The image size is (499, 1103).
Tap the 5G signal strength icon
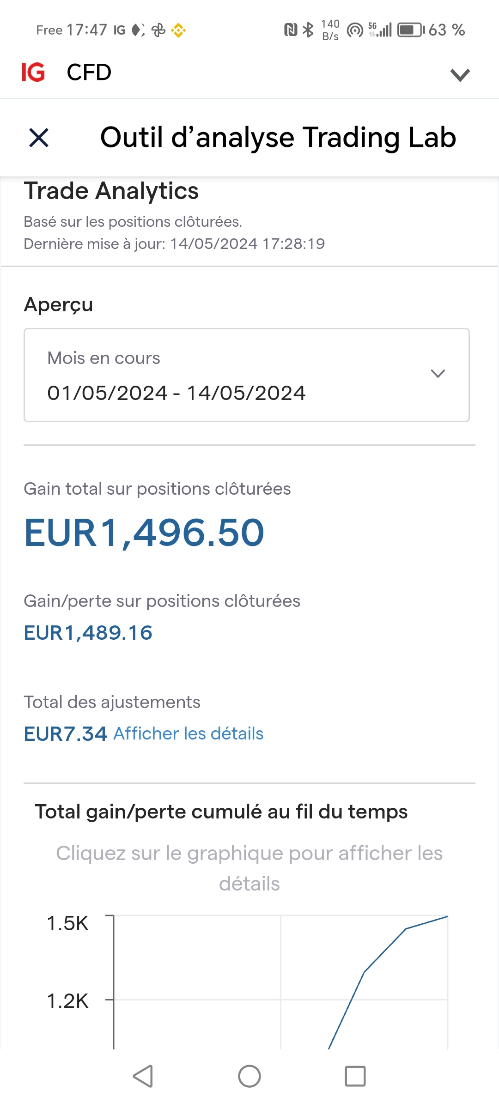380,30
